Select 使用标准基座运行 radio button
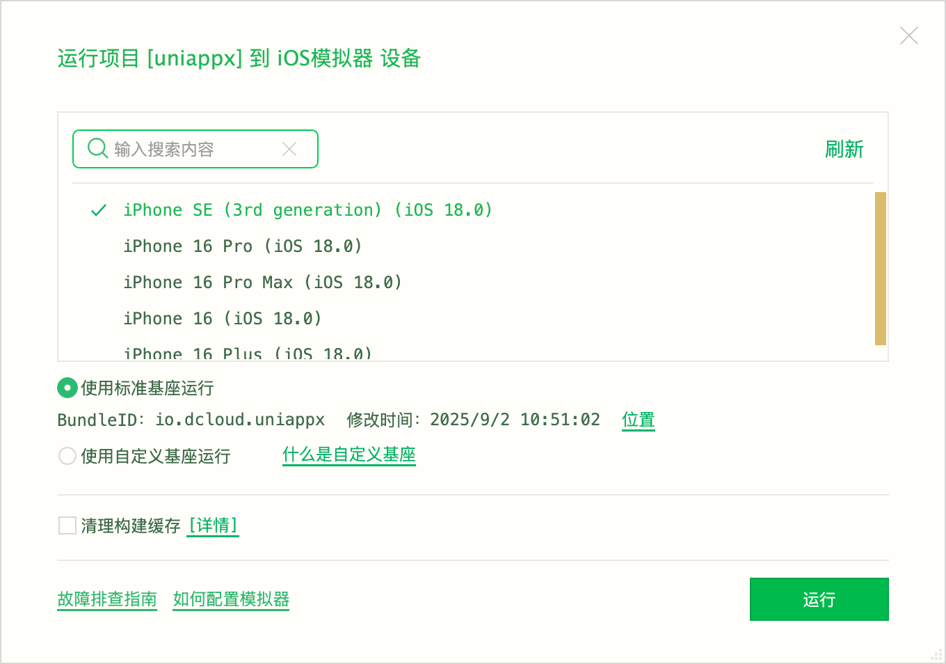Screen dimensions: 946x664 [x=67, y=388]
